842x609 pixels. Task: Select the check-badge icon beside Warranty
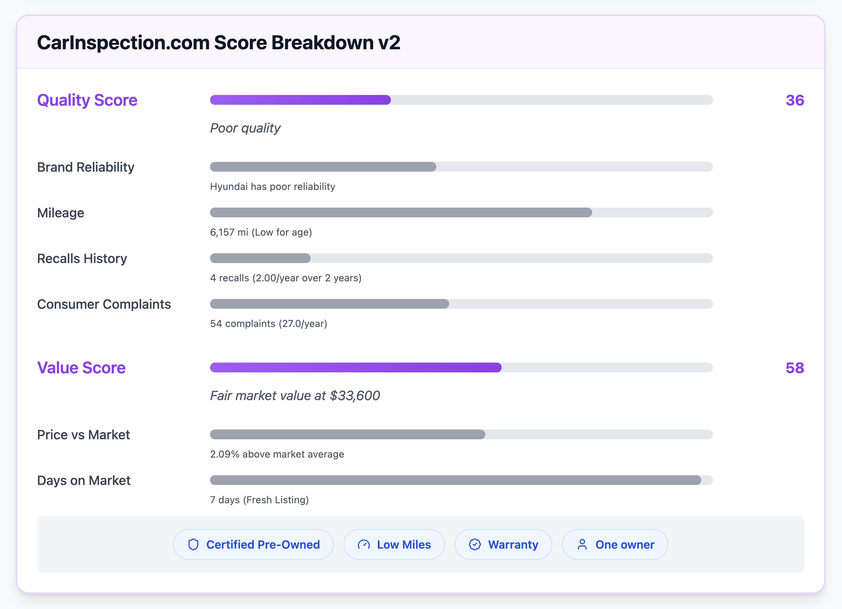coord(475,544)
